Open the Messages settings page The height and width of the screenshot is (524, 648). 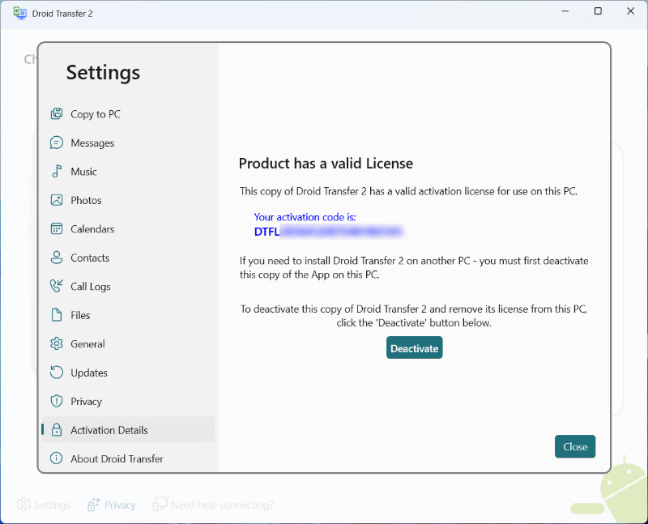(x=128, y=143)
